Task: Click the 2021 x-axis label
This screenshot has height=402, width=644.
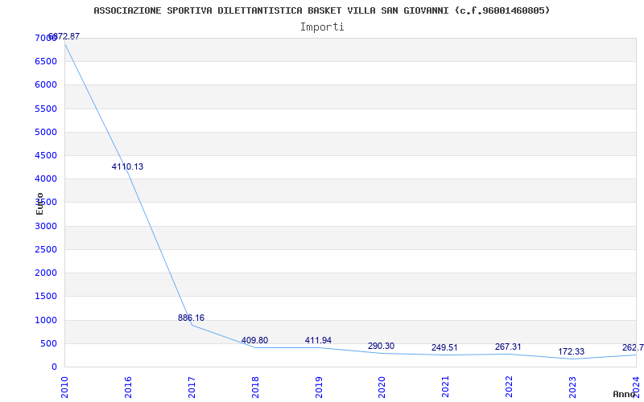Action: pyautogui.click(x=446, y=387)
